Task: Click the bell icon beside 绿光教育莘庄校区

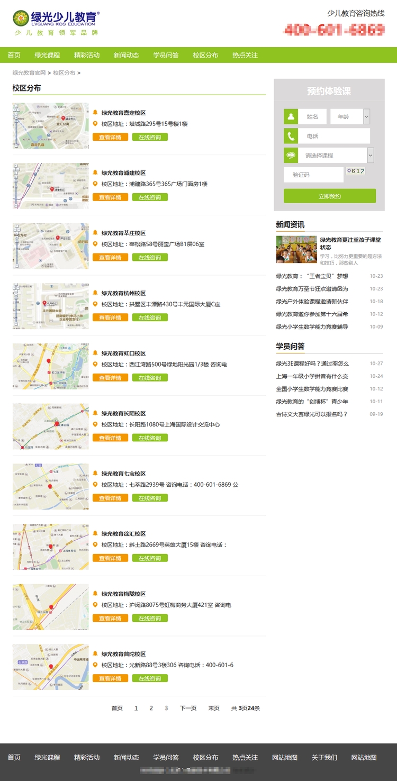Action: [95, 233]
